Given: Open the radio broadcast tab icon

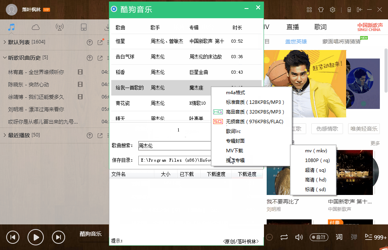Looking at the screenshot, I should point(60,27).
